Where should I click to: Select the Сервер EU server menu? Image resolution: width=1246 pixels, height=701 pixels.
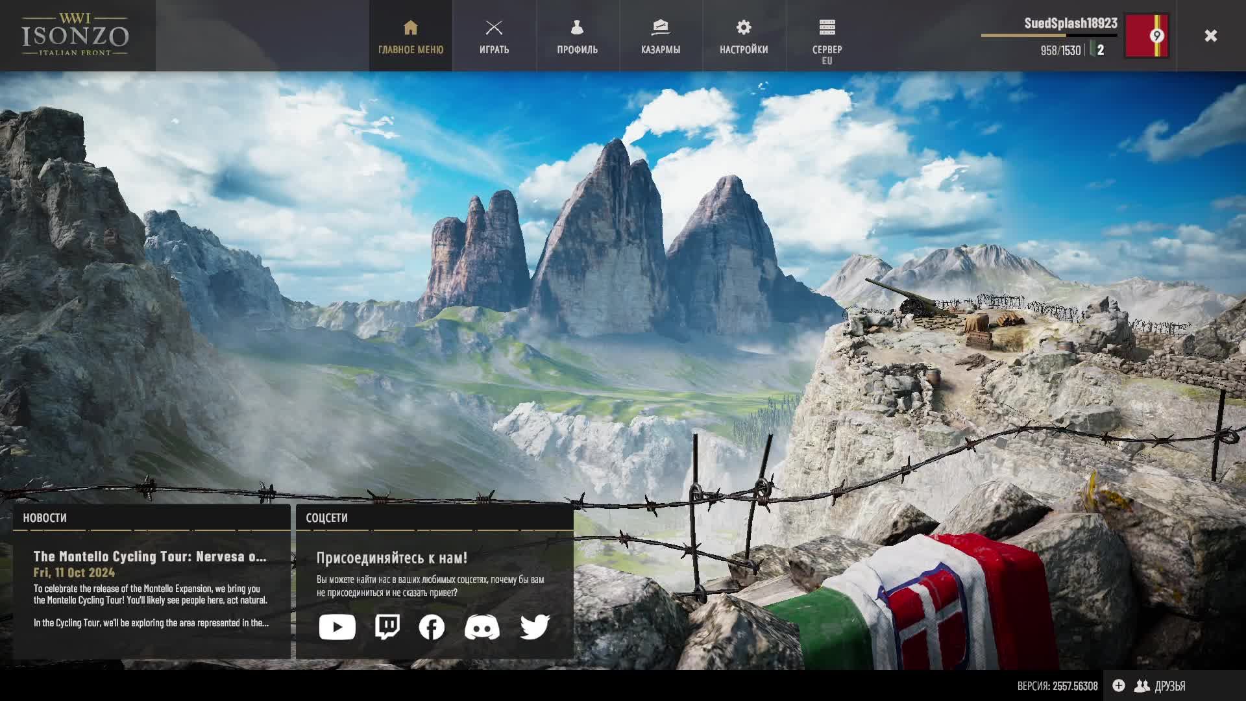click(x=827, y=39)
